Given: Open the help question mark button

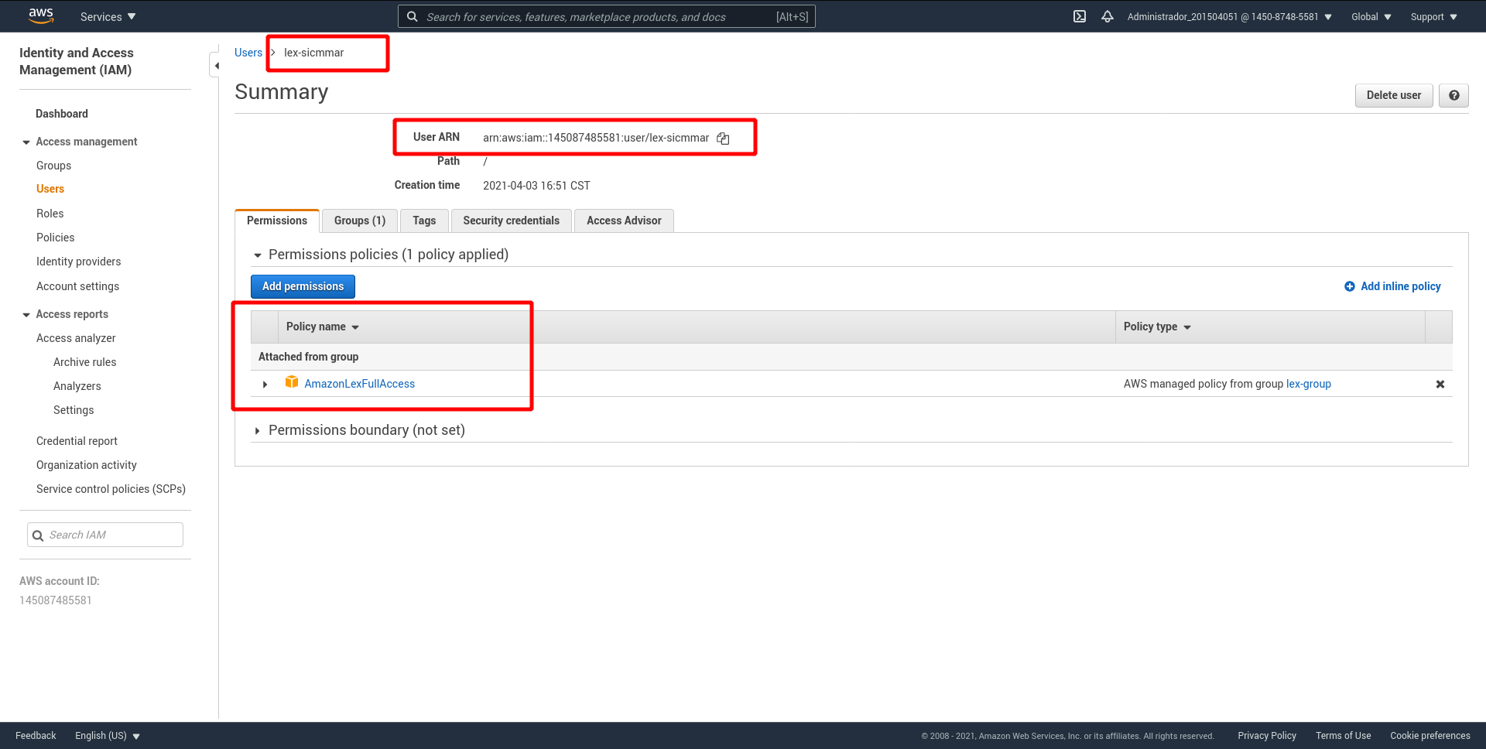Looking at the screenshot, I should 1453,95.
